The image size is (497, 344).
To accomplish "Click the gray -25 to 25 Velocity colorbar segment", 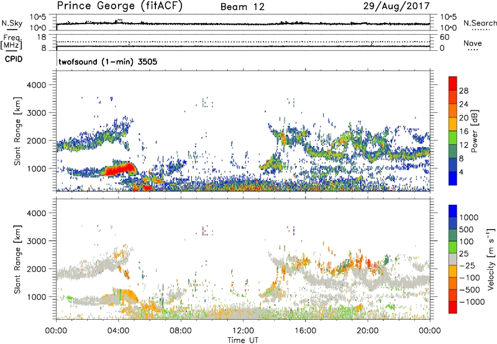I will pos(453,259).
